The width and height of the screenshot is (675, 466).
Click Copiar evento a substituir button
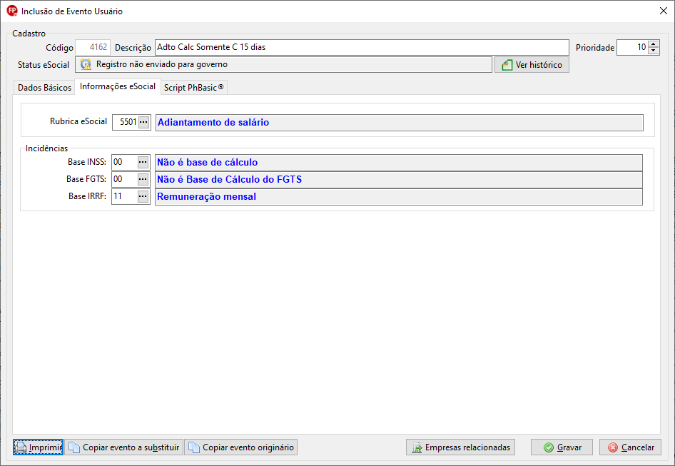click(x=124, y=447)
